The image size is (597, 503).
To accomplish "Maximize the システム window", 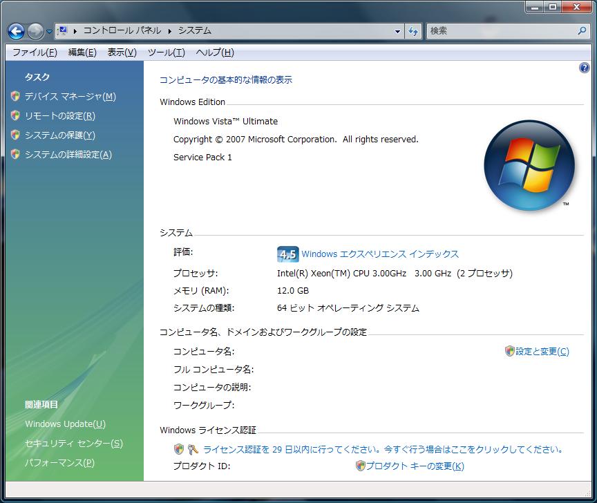I will pos(553,7).
